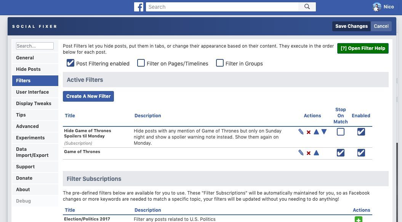Move the Game of Thrones filter up
Image resolution: width=402 pixels, height=222 pixels.
[x=316, y=153]
